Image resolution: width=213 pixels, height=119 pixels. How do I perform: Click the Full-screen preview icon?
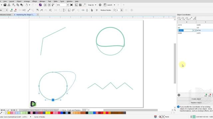coord(72,5)
